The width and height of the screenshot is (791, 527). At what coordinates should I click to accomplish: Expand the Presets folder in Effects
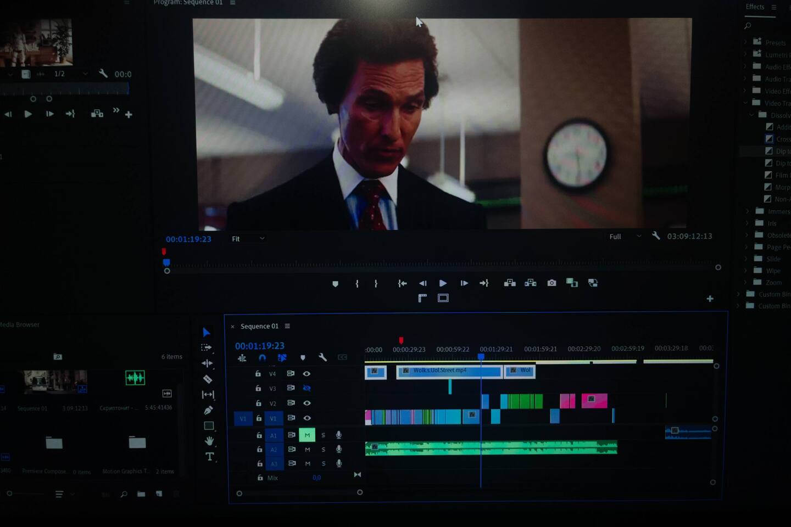(x=745, y=42)
